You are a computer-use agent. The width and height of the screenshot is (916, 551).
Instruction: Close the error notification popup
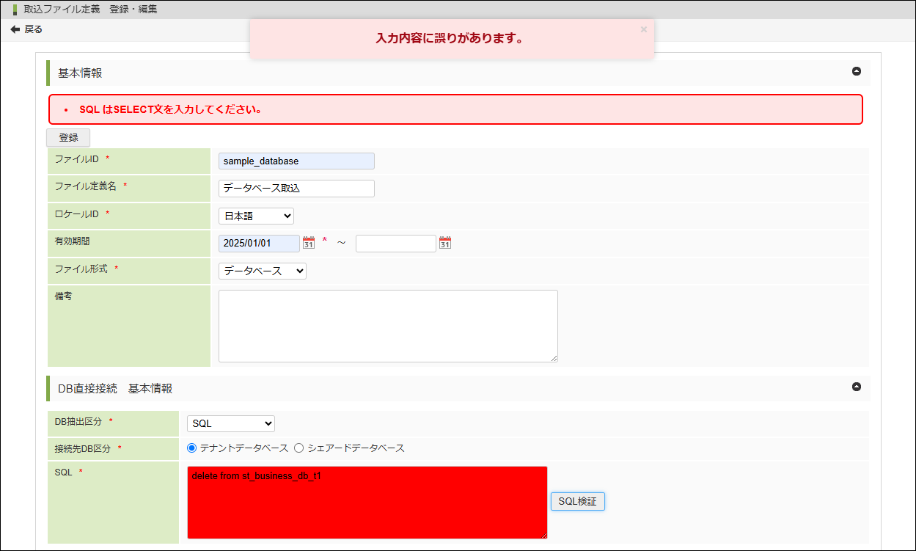click(x=644, y=29)
